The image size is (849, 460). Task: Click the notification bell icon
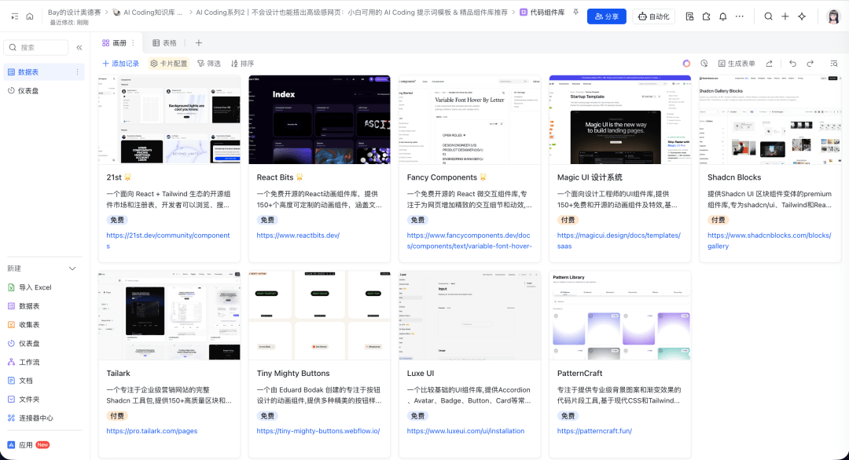pyautogui.click(x=722, y=16)
